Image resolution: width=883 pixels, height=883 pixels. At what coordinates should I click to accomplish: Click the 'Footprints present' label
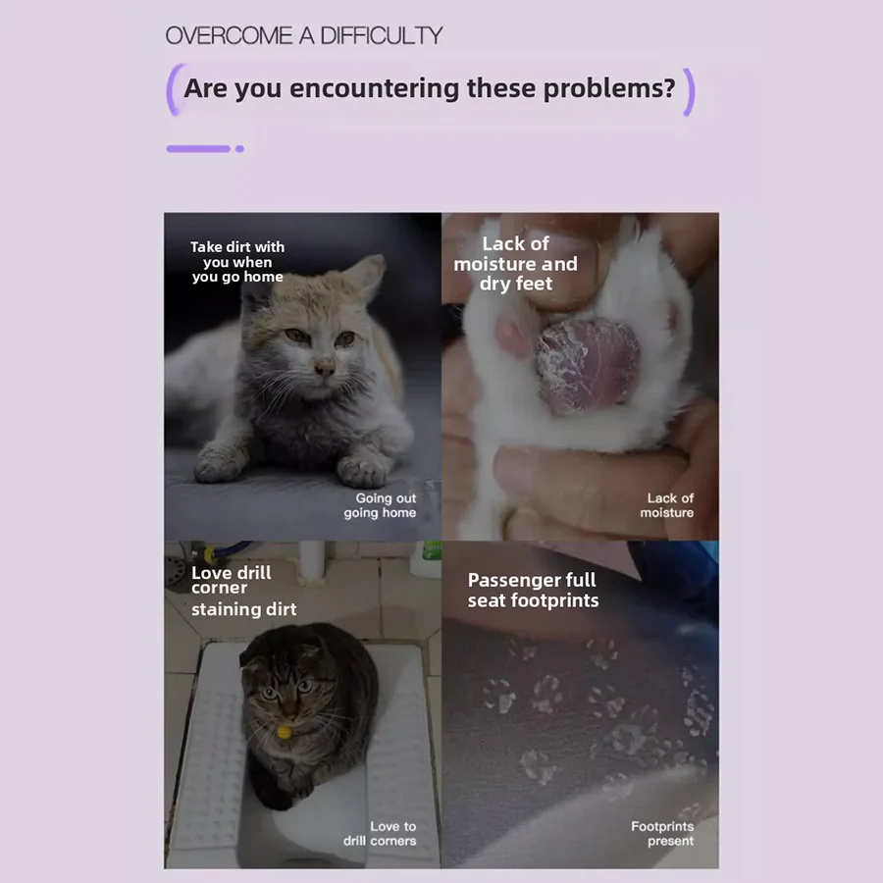662,833
